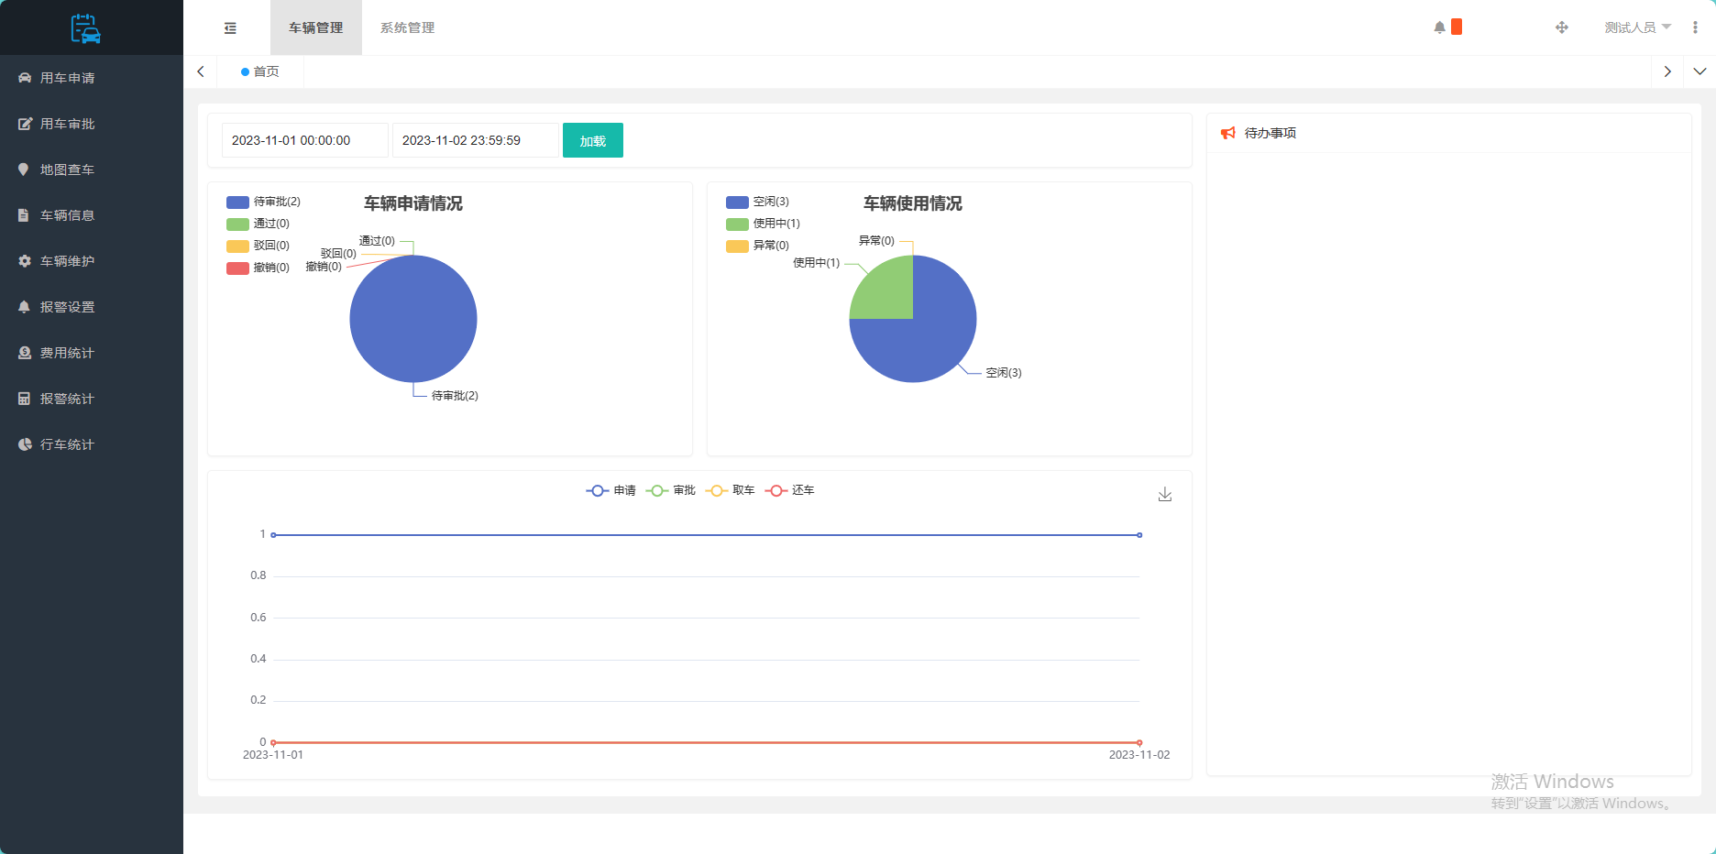
Task: Open the 用车申请 sidebar menu
Action: (92, 78)
